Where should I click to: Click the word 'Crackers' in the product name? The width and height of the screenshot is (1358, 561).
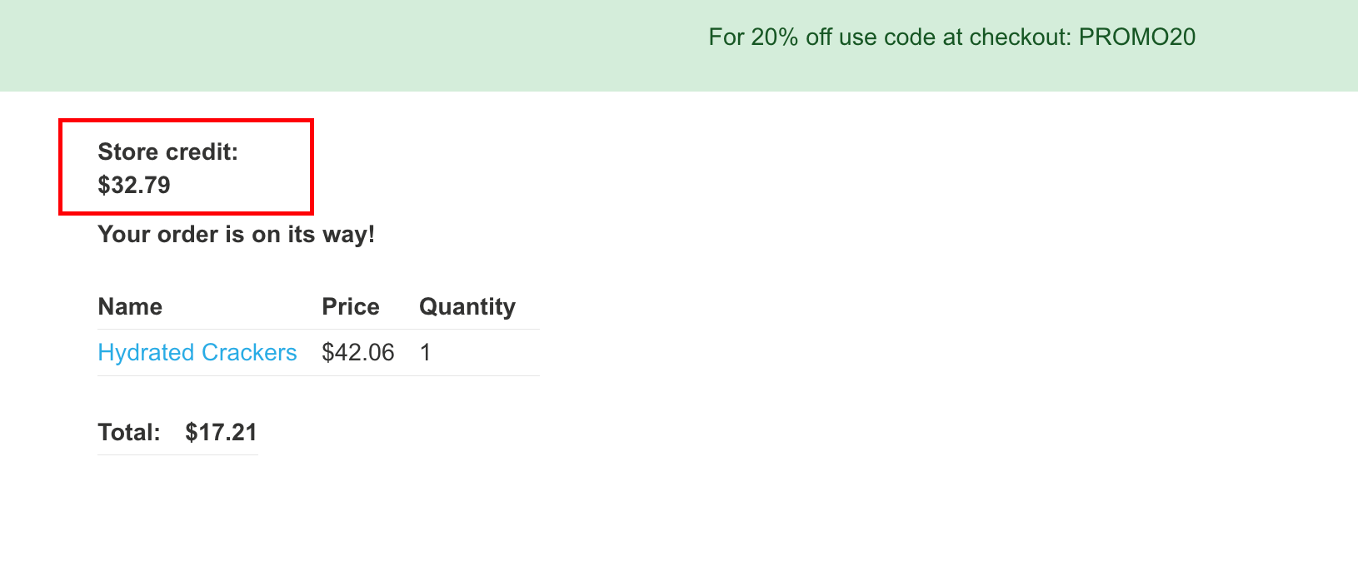(x=249, y=353)
